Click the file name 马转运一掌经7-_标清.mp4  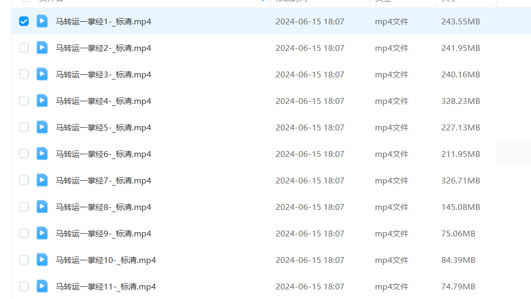[x=104, y=181]
